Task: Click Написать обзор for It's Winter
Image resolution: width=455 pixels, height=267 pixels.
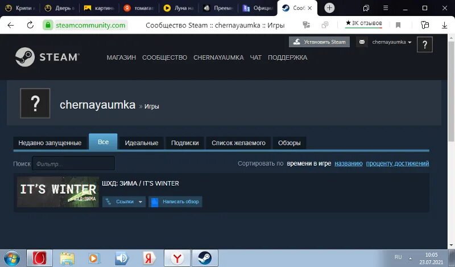Action: (x=175, y=202)
